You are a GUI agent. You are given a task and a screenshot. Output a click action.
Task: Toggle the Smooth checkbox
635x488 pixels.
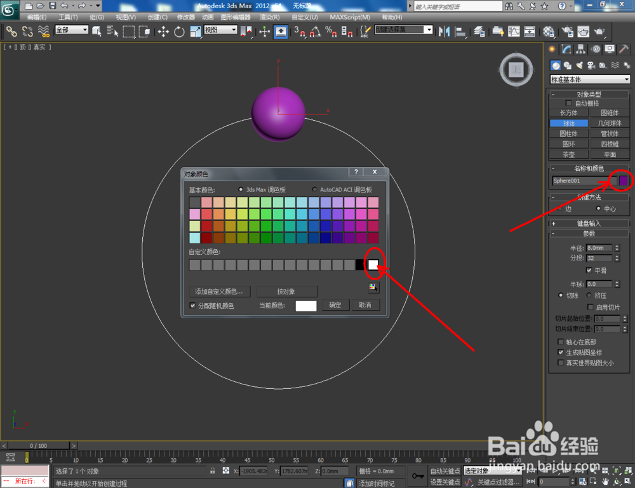pyautogui.click(x=589, y=270)
